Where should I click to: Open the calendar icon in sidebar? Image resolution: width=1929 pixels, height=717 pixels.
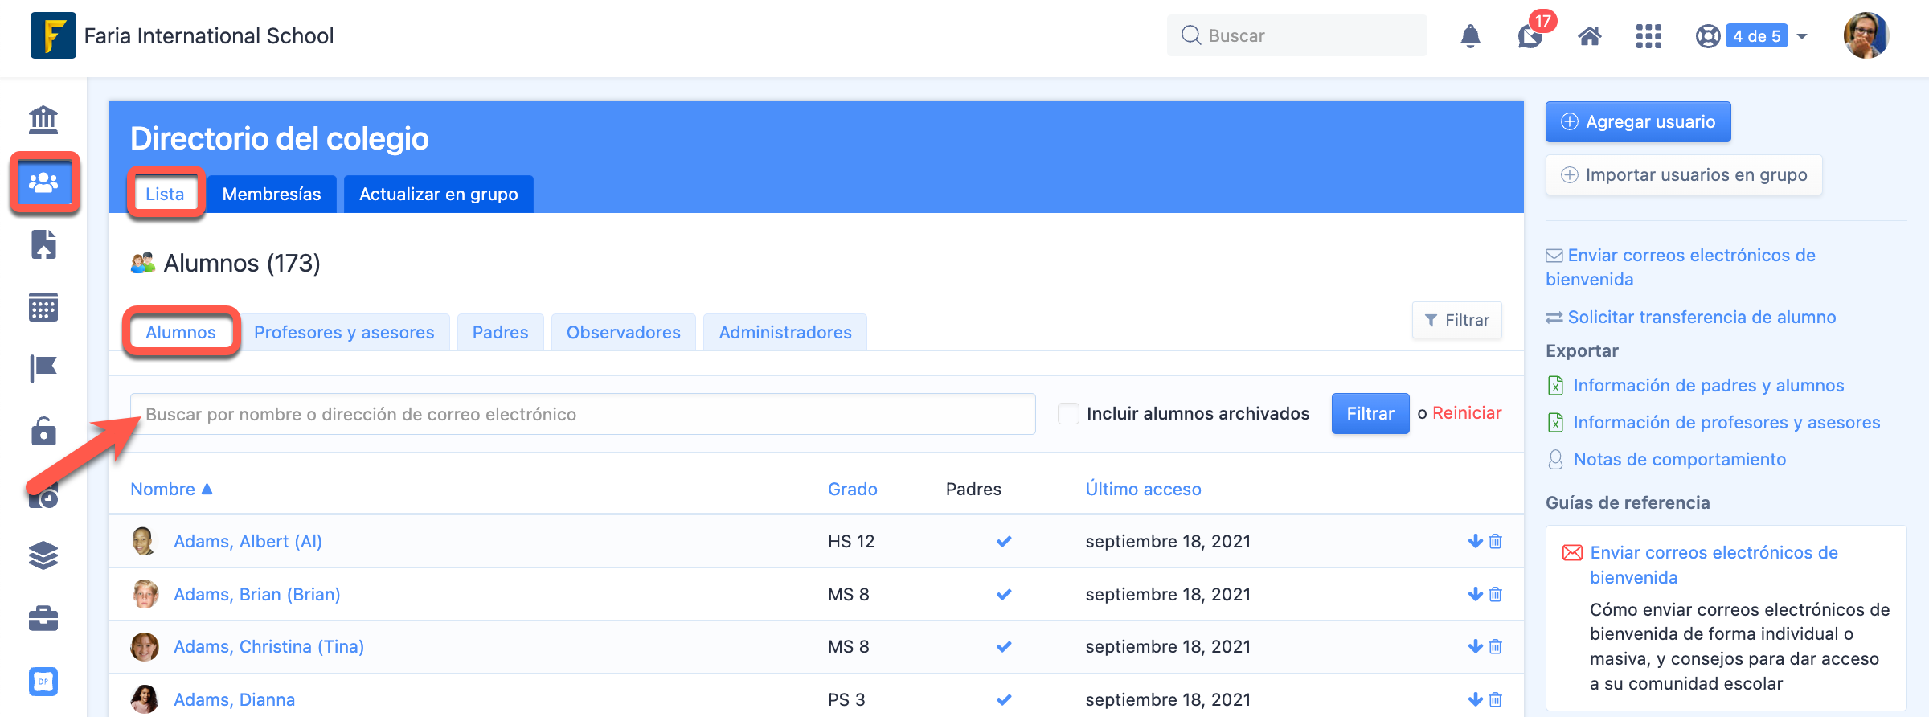(43, 307)
